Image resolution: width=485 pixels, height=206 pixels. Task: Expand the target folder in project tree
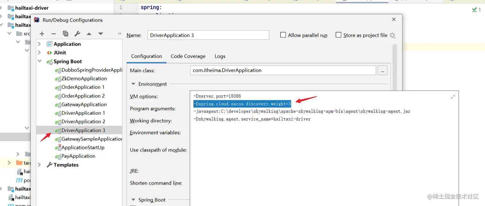(x=9, y=163)
